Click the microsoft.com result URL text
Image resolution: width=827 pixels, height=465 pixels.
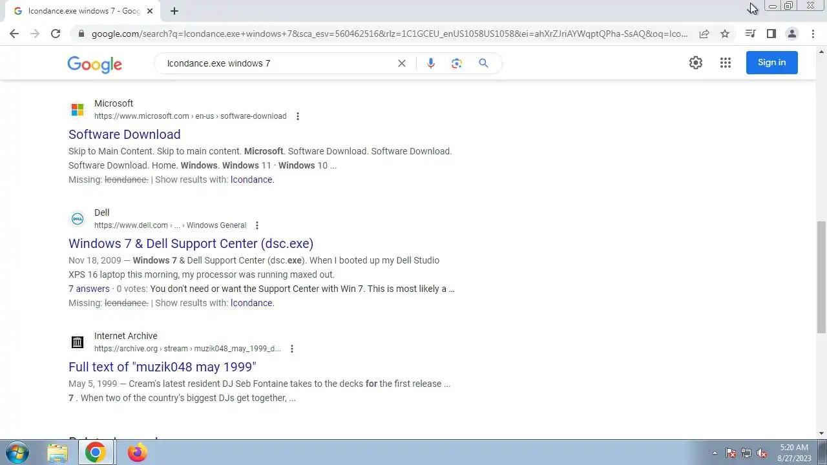[x=191, y=116]
